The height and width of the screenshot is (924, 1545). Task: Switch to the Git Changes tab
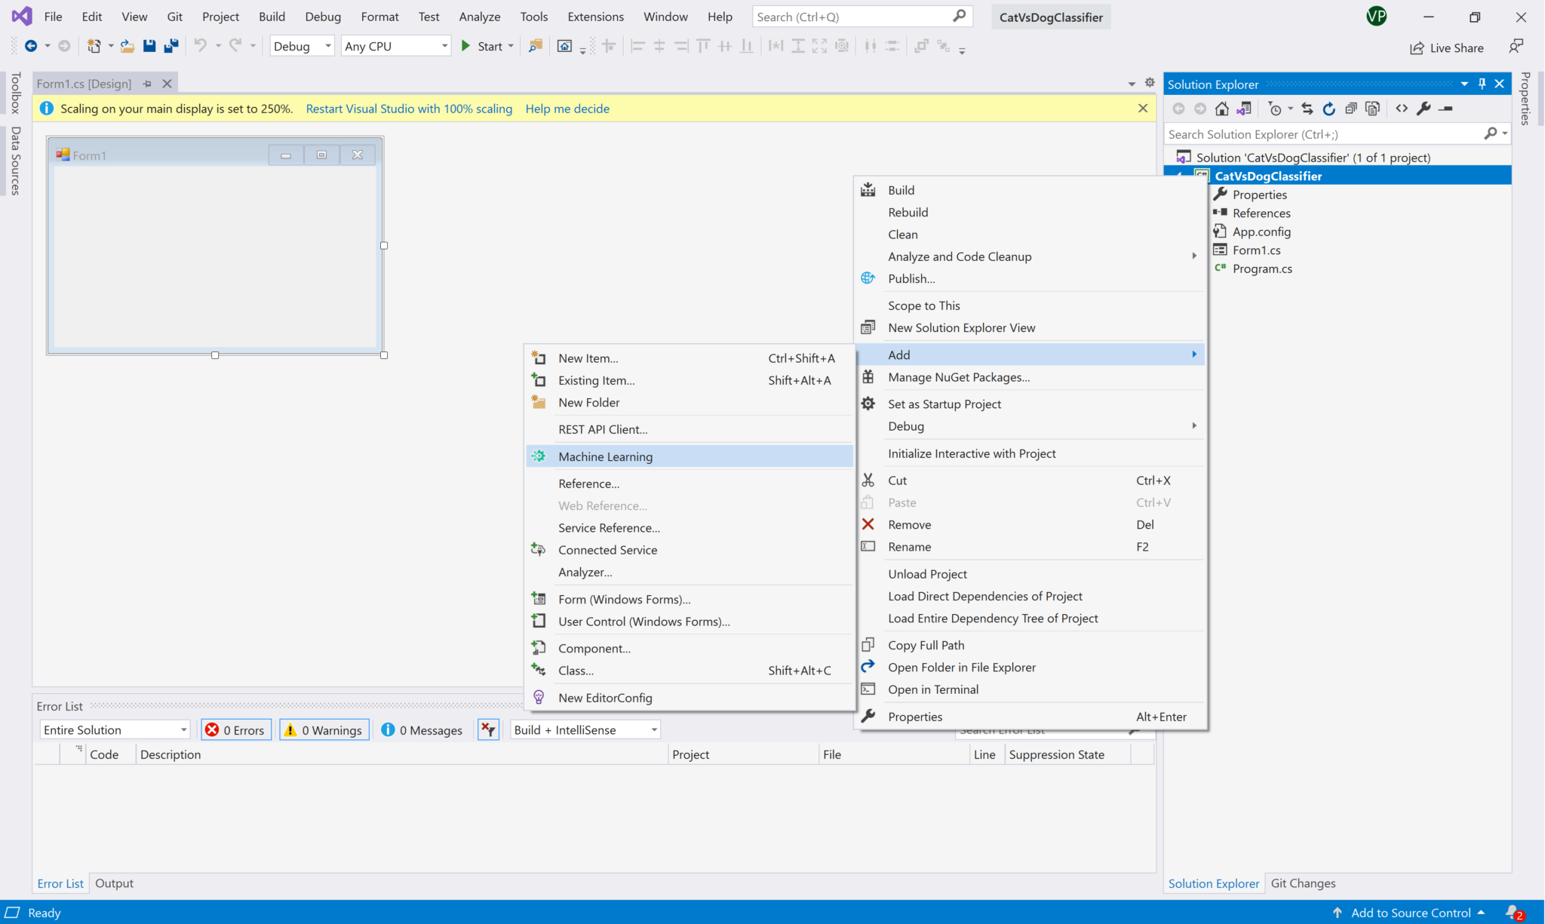tap(1303, 883)
